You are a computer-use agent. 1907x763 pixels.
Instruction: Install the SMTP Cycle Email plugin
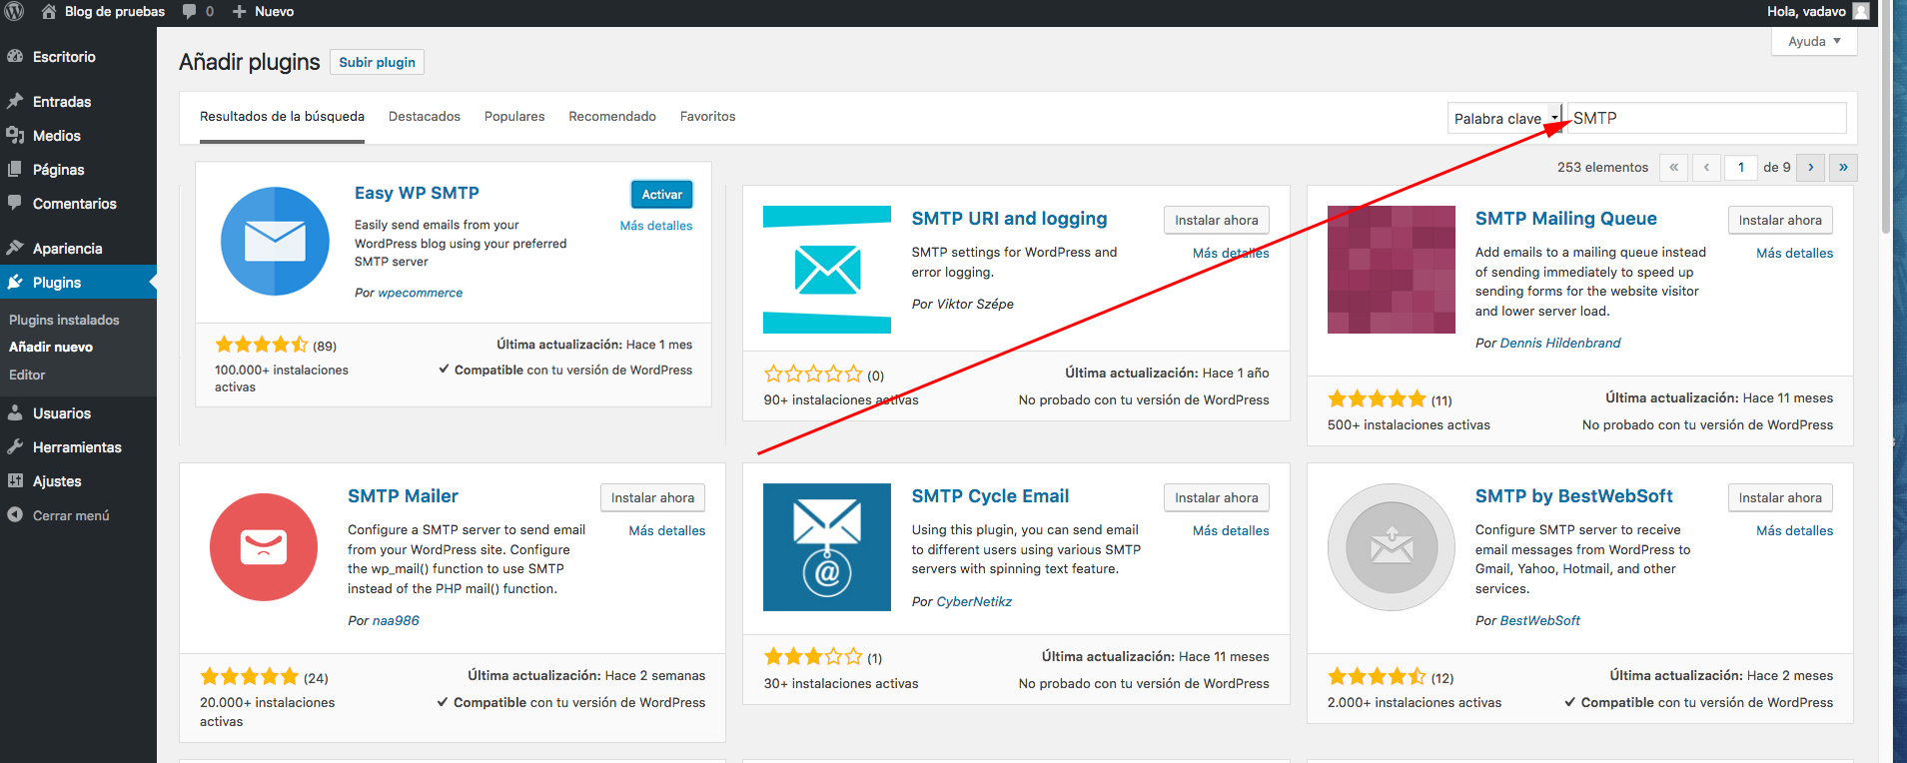pos(1217,498)
